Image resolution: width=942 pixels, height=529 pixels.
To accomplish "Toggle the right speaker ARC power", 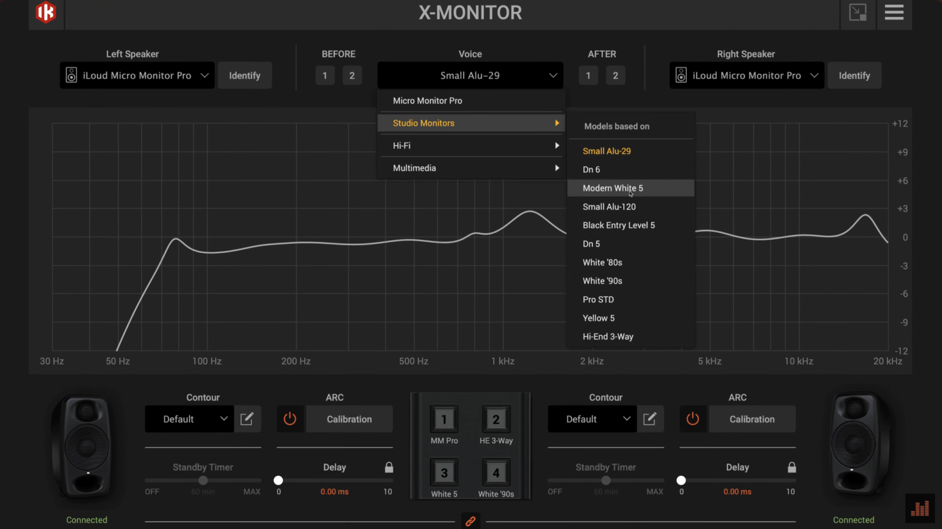I will tap(693, 419).
